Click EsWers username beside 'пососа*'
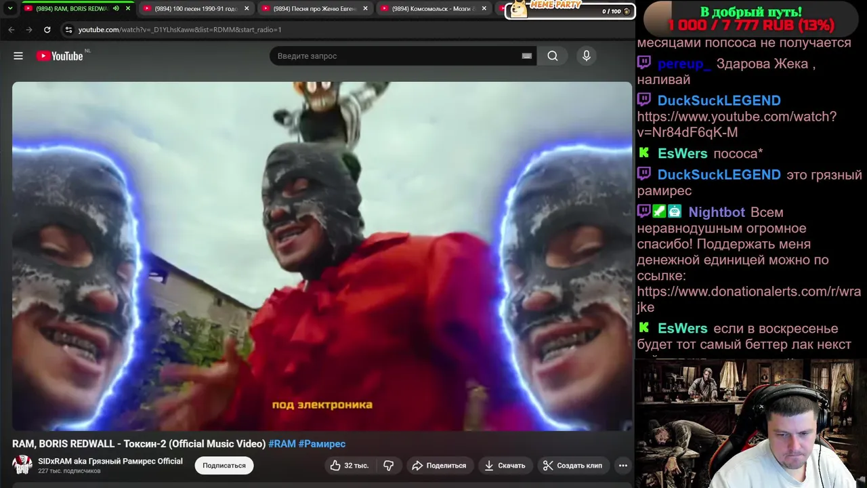Viewport: 867px width, 488px height. (682, 153)
